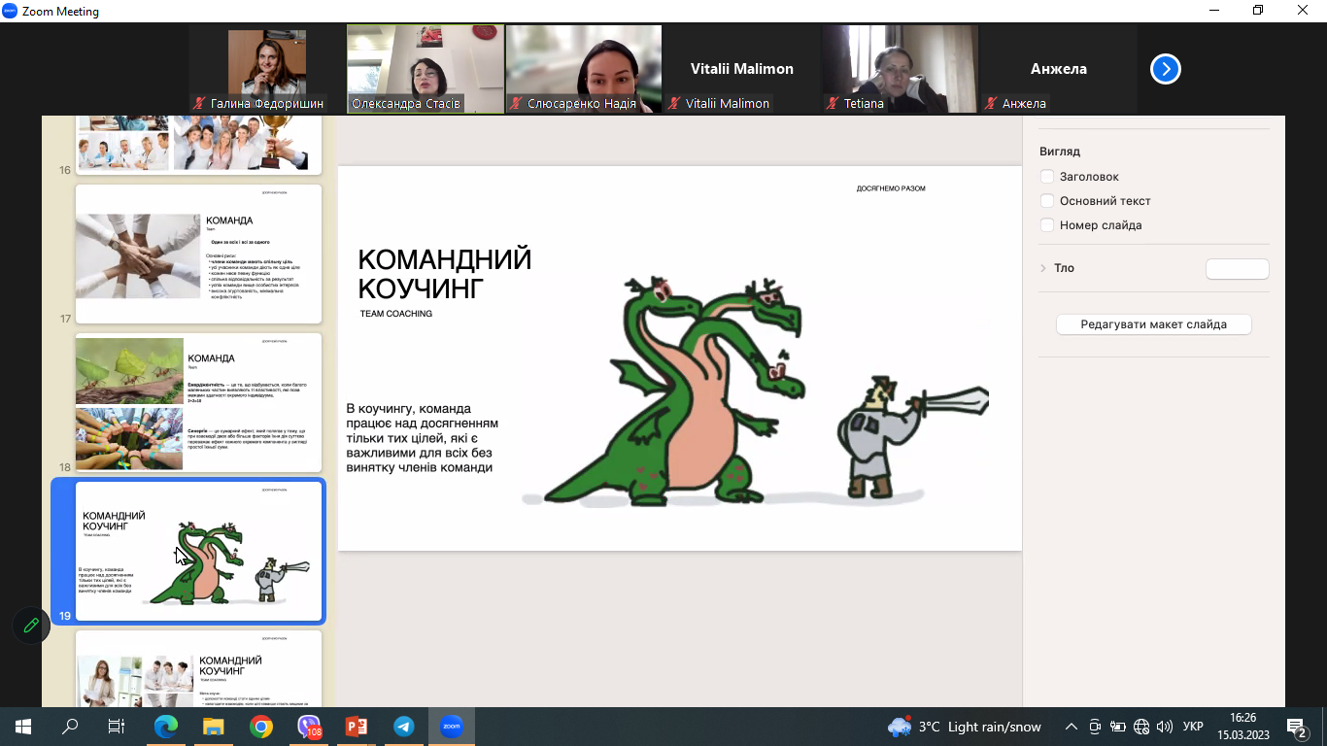Open PowerPoint from the taskbar

357,727
